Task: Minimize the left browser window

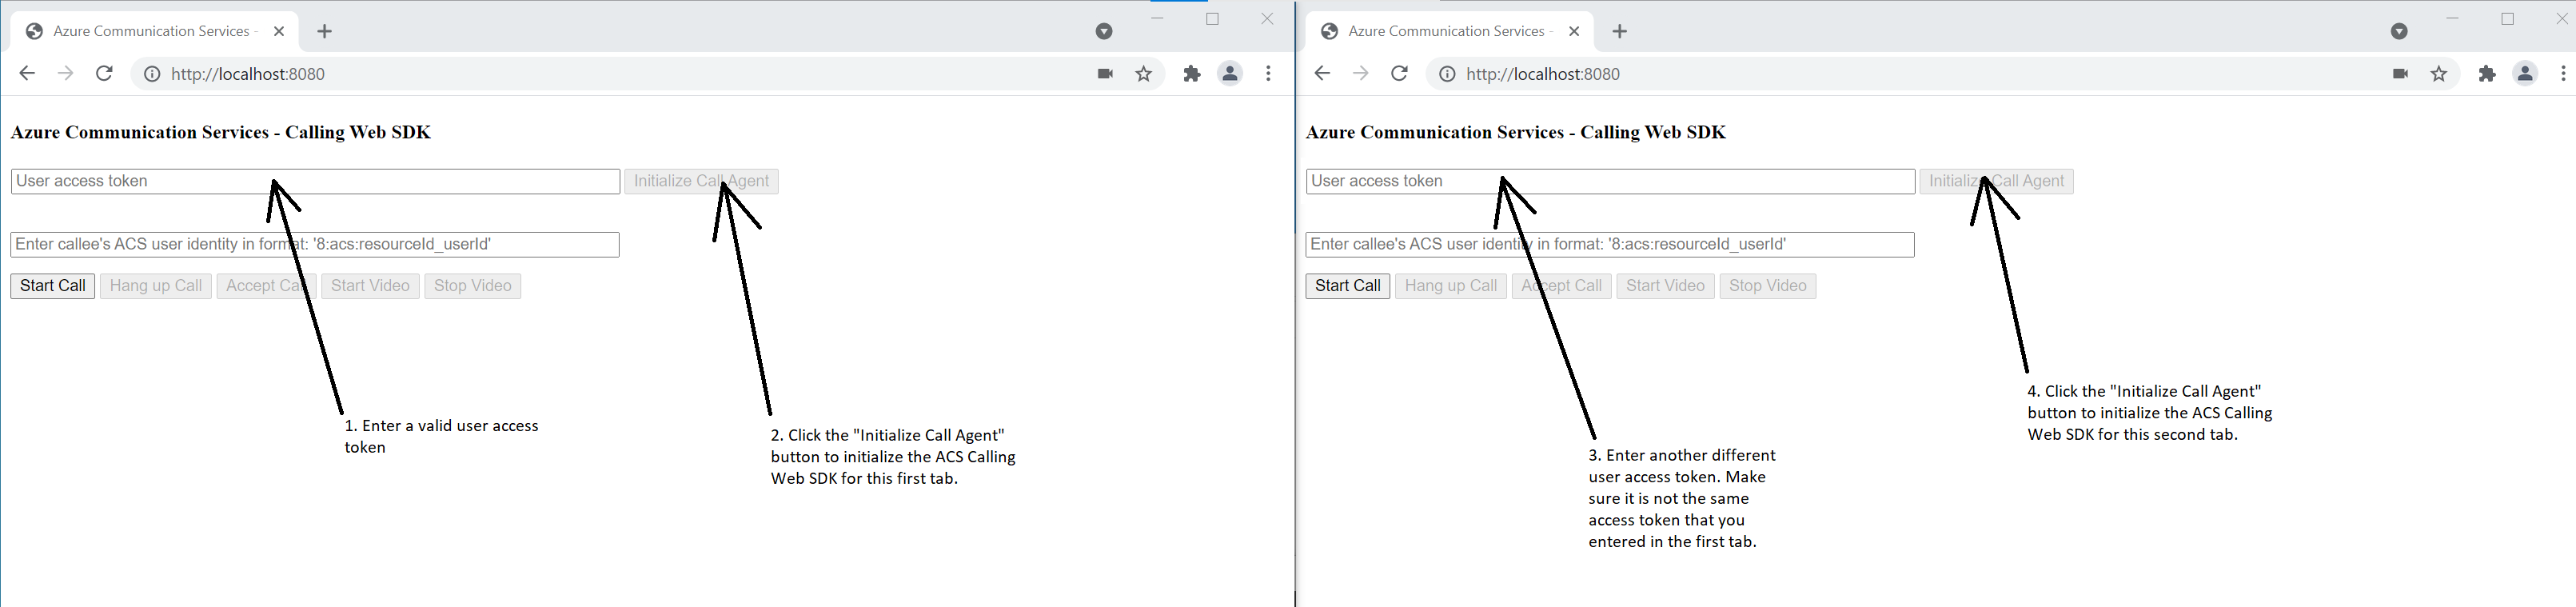Action: (1158, 19)
